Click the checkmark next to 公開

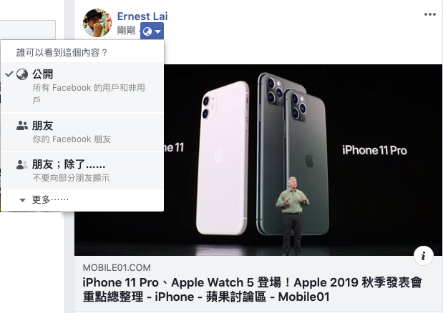9,74
